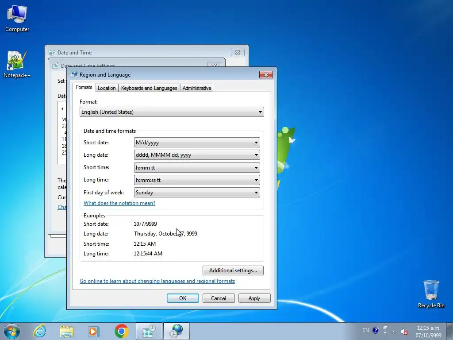Switch to the Administrative tab
Image resolution: width=453 pixels, height=340 pixels.
(x=197, y=88)
